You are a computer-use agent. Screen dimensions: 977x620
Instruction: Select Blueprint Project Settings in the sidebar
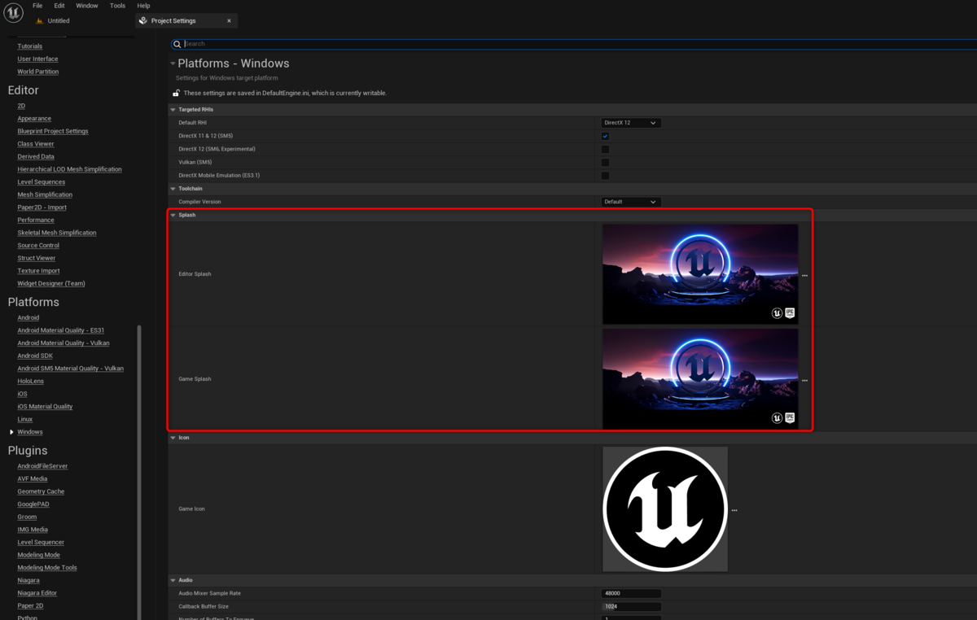pyautogui.click(x=52, y=131)
